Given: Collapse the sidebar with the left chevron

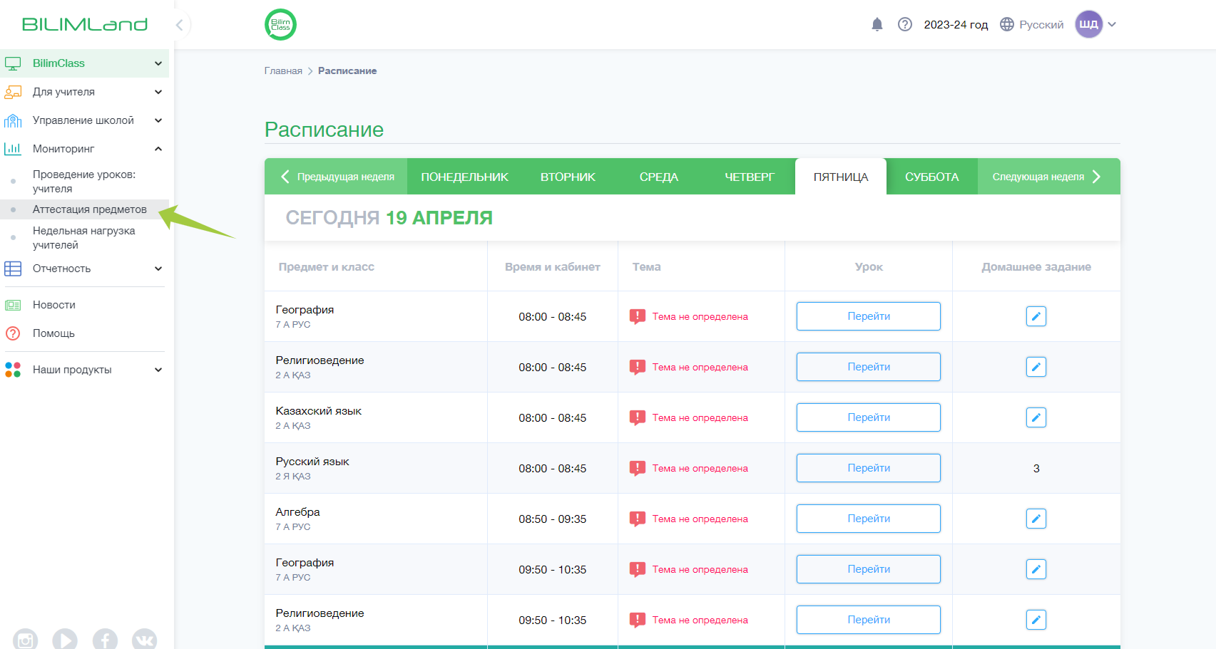Looking at the screenshot, I should point(180,25).
